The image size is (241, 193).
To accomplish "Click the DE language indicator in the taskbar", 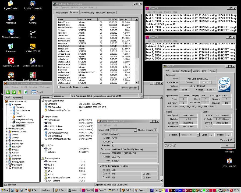I will click(x=152, y=190).
